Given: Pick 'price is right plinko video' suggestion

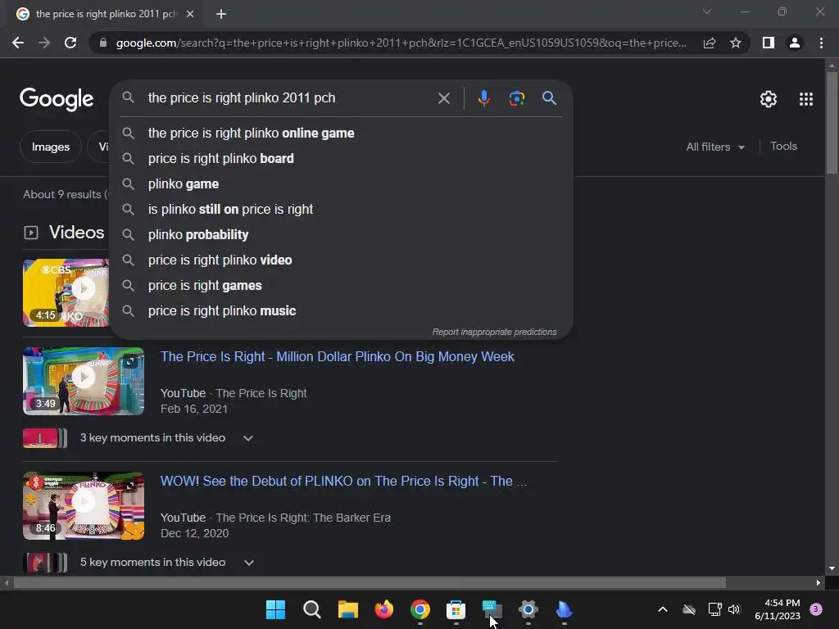Looking at the screenshot, I should 342,260.
